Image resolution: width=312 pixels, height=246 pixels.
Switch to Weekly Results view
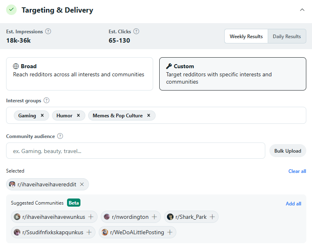(246, 36)
